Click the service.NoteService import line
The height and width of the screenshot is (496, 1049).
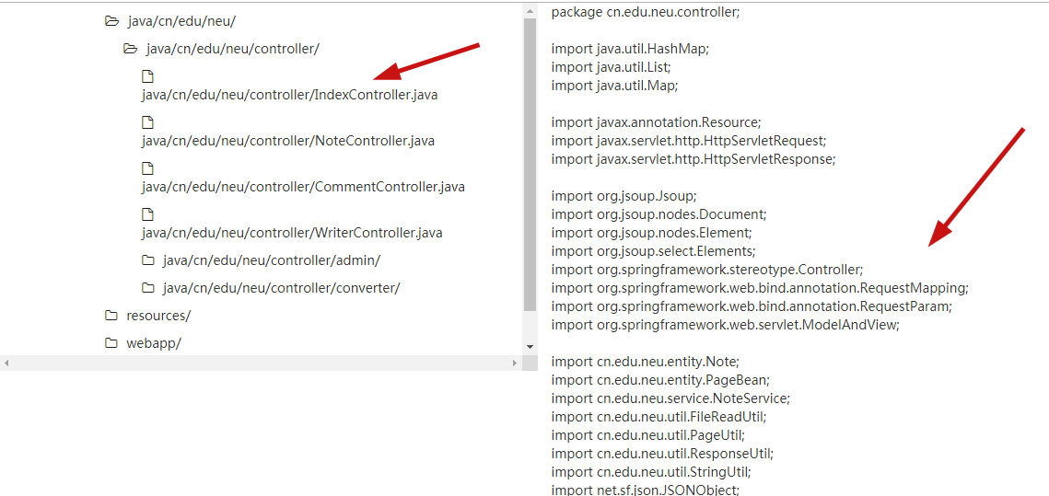pos(671,398)
